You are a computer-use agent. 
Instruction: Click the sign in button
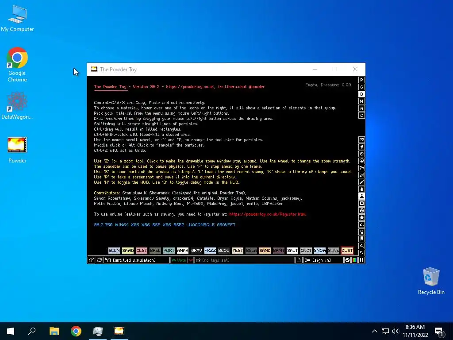323,260
